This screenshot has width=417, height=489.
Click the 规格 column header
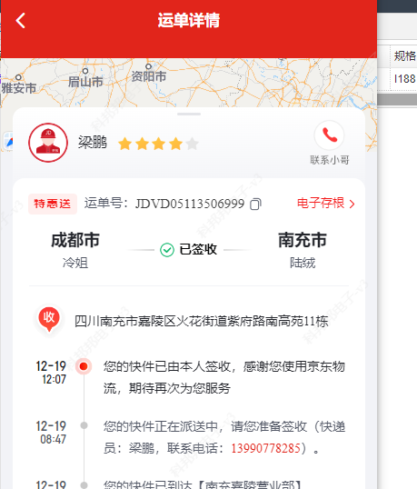(x=404, y=56)
